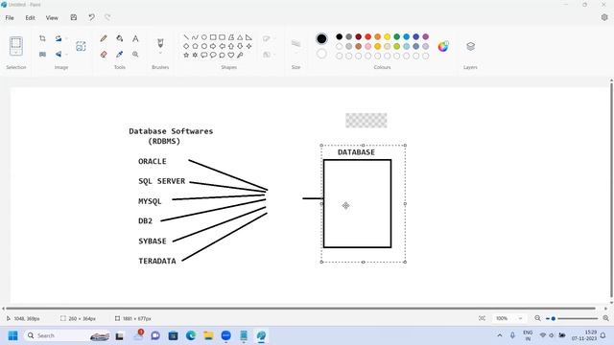
Task: Select the Fill bucket tool
Action: point(119,38)
